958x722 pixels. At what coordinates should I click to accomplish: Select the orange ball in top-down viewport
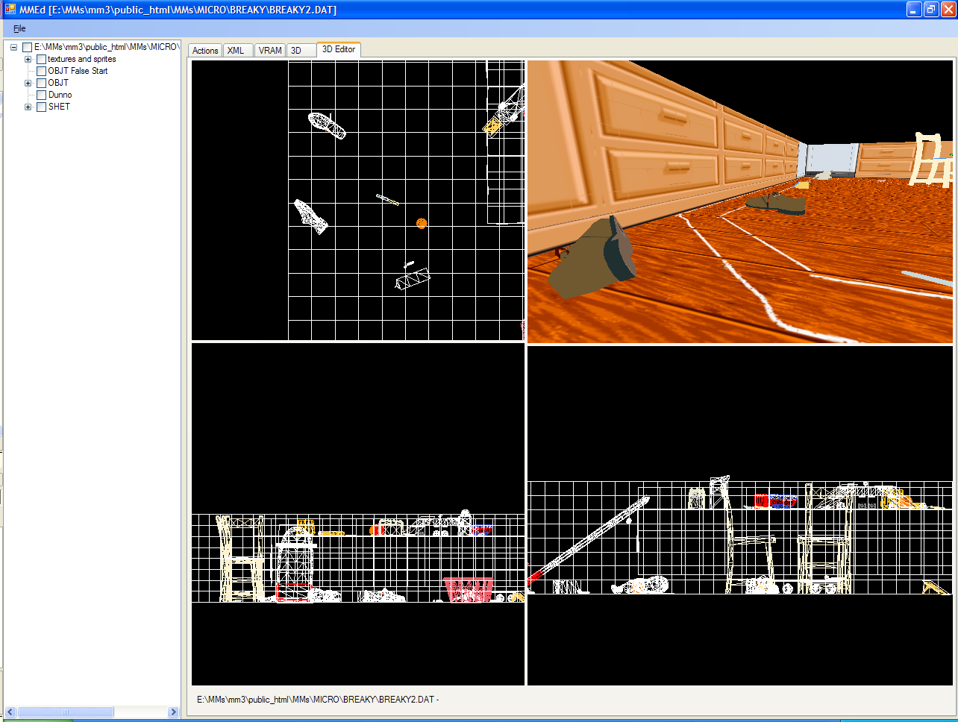(422, 223)
